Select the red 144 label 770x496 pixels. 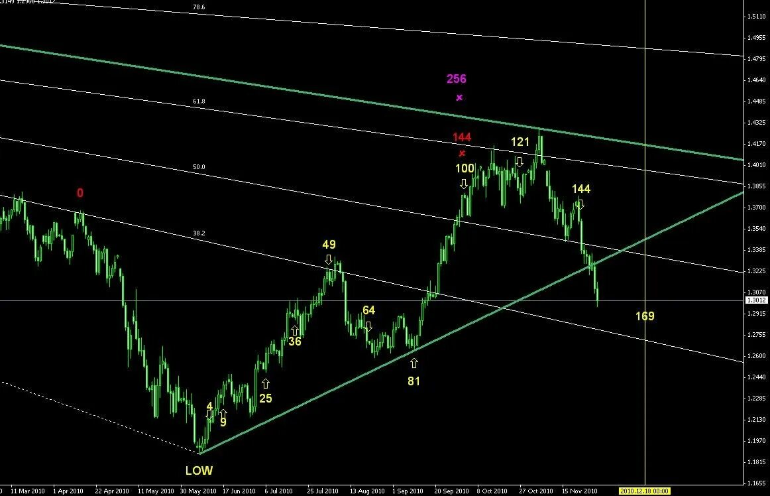click(x=462, y=137)
